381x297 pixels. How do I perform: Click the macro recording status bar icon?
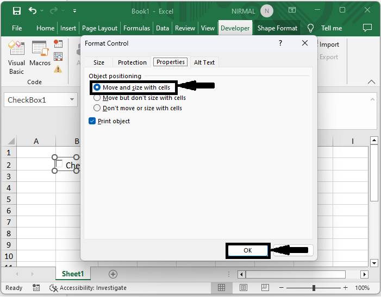[x=36, y=288]
